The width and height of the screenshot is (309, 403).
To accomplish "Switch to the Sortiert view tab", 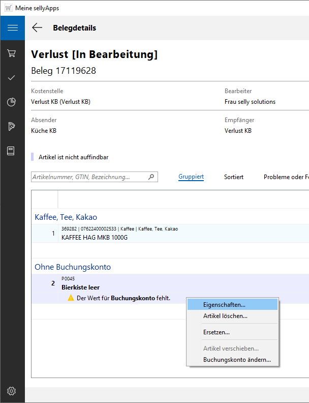I will [234, 177].
